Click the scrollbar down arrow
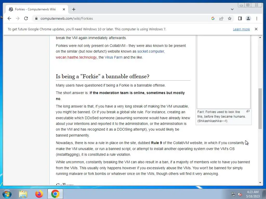Image resolution: width=266 pixels, height=199 pixels. point(260,183)
